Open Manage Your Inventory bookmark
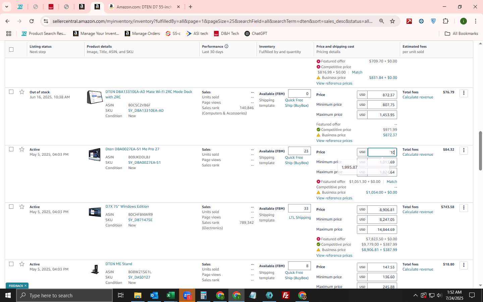The width and height of the screenshot is (483, 302). [96, 34]
